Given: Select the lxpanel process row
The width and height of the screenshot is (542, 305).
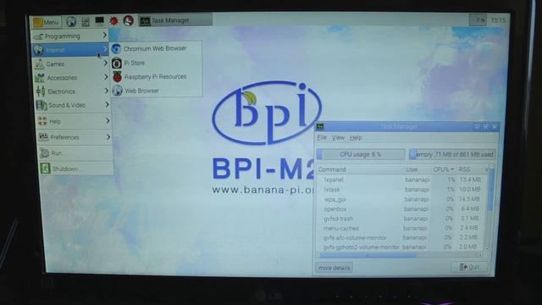Looking at the screenshot, I should click(x=402, y=180).
